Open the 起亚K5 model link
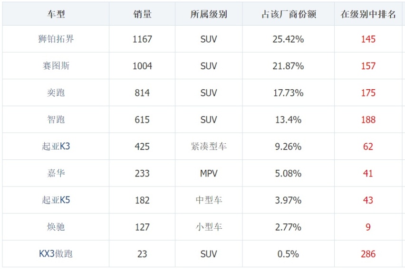405x269 pixels. click(x=56, y=200)
